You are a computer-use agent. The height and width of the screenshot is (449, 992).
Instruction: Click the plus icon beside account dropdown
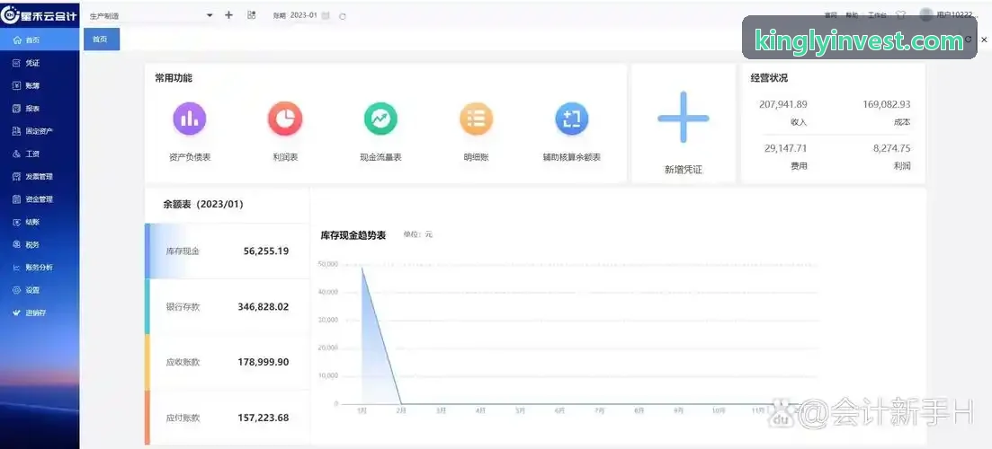tap(229, 15)
